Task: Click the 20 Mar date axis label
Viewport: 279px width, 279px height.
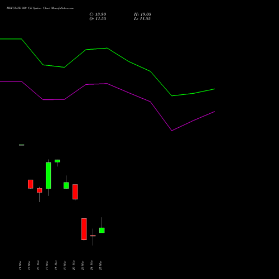Action: (x=74, y=265)
